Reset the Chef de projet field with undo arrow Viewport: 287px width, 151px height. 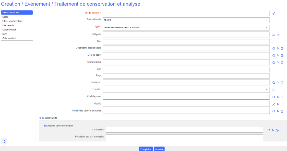278,97
